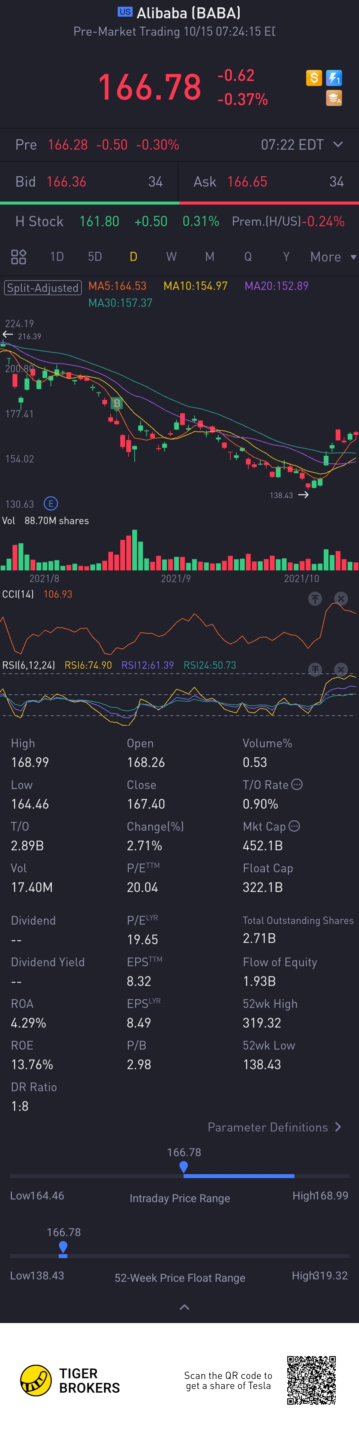The height and width of the screenshot is (1438, 359).
Task: Tap the US market flag badge
Action: tap(125, 12)
